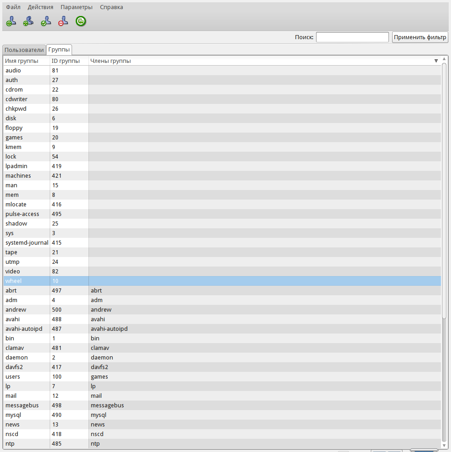Focus the Поиск search field
Screen dimensions: 451x452
(x=352, y=37)
